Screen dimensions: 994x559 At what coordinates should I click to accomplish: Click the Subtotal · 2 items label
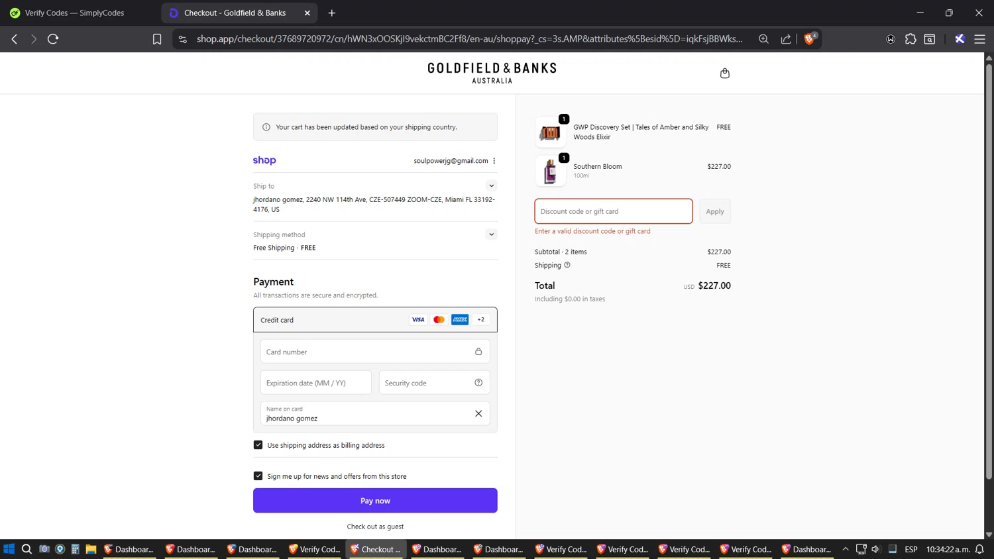pyautogui.click(x=561, y=252)
